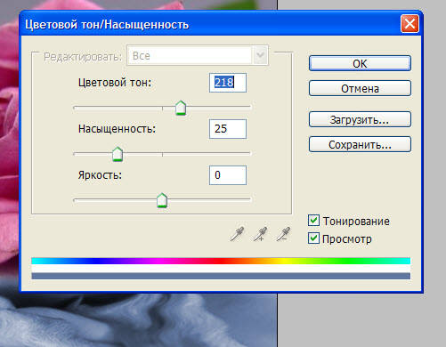The width and height of the screenshot is (446, 347).
Task: Select the plain eyedropper tool
Action: [x=237, y=234]
